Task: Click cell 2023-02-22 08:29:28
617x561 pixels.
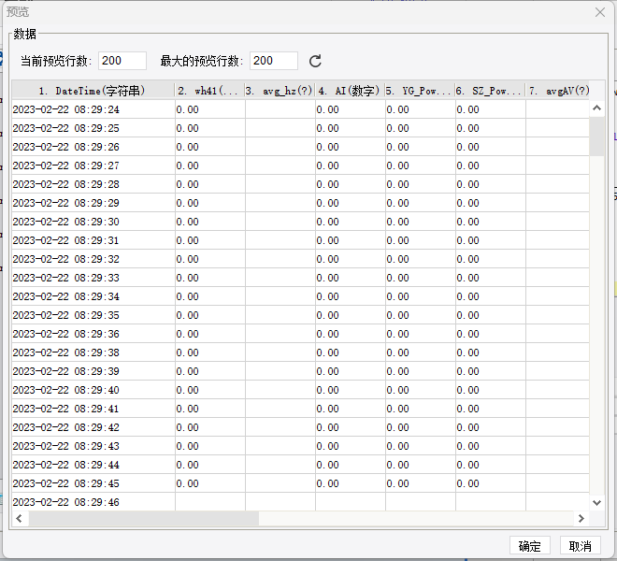Action: point(93,184)
